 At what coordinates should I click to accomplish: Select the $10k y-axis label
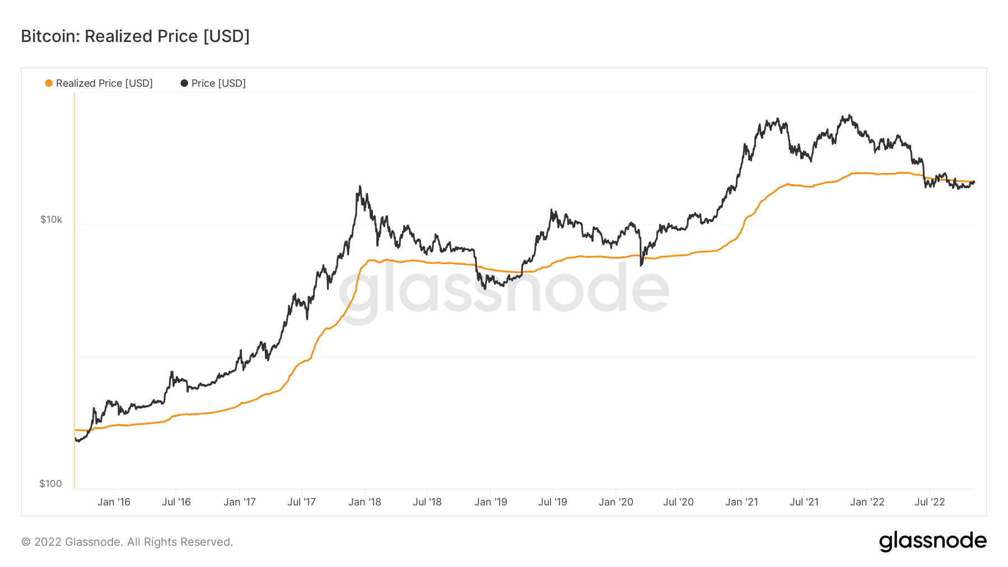[x=51, y=219]
